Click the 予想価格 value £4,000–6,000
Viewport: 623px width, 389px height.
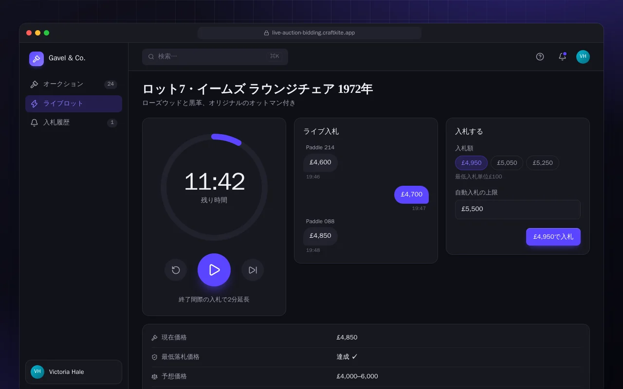coord(357,376)
